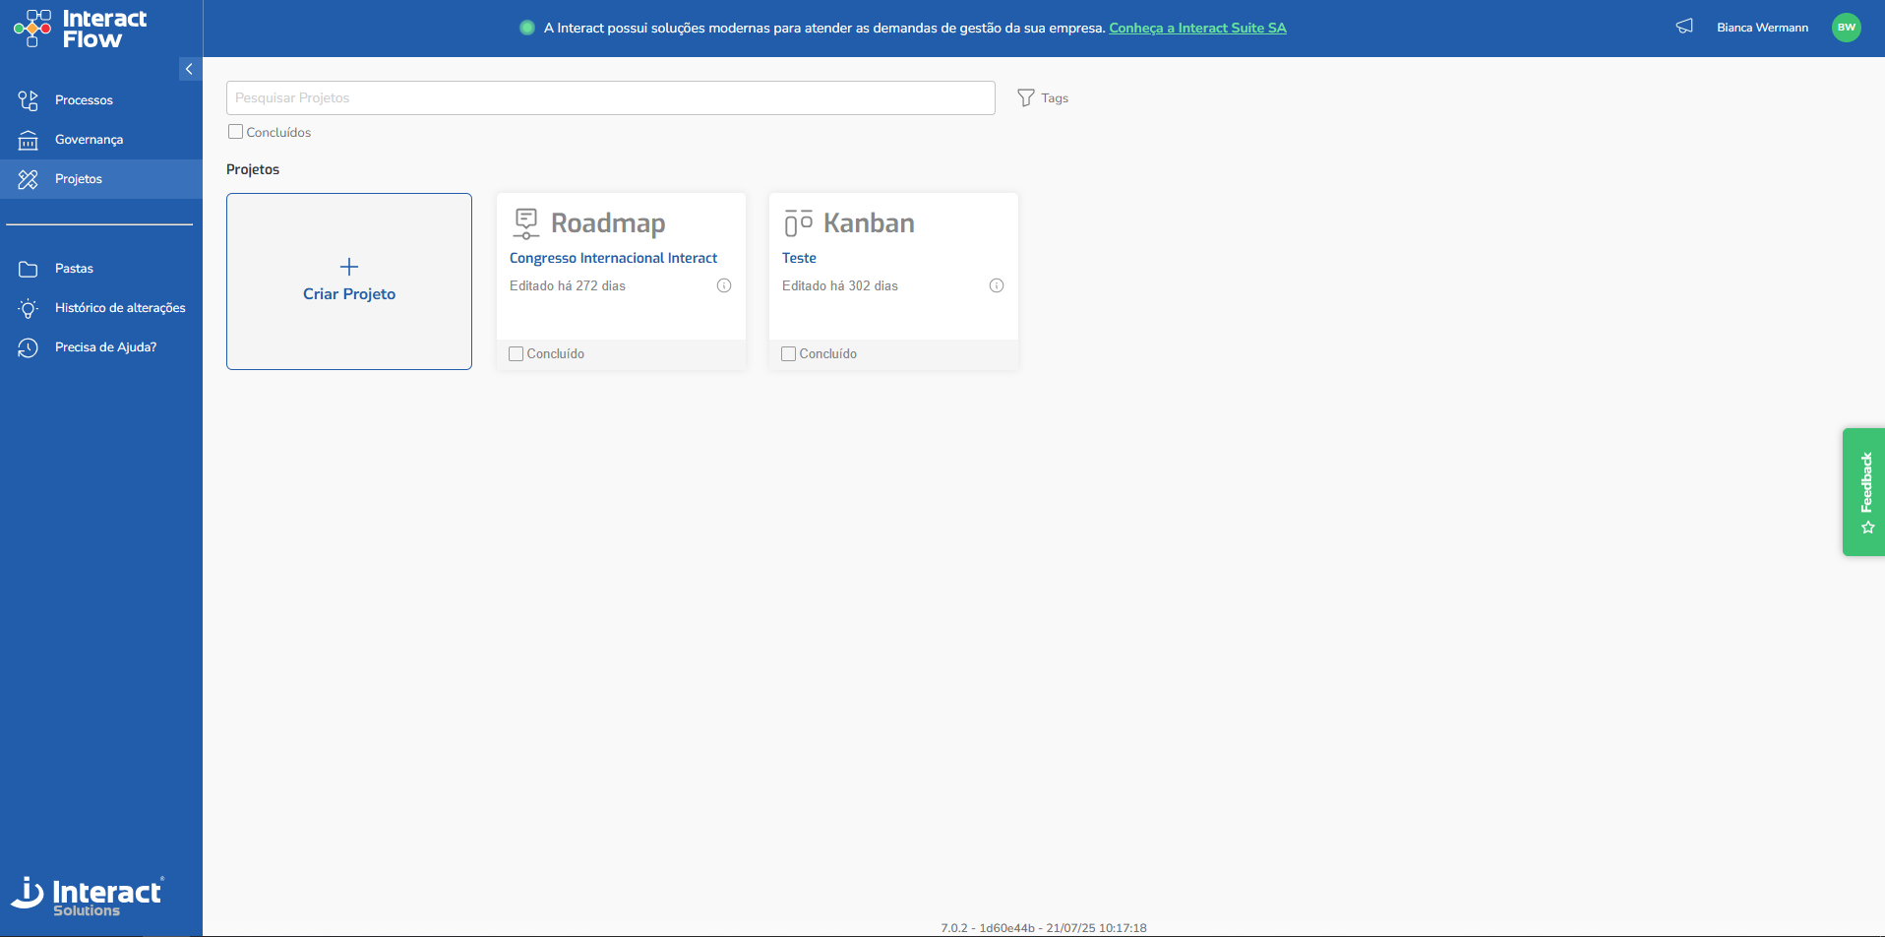Click the green status dot in banner
Screen dimensions: 1885x937
(527, 28)
